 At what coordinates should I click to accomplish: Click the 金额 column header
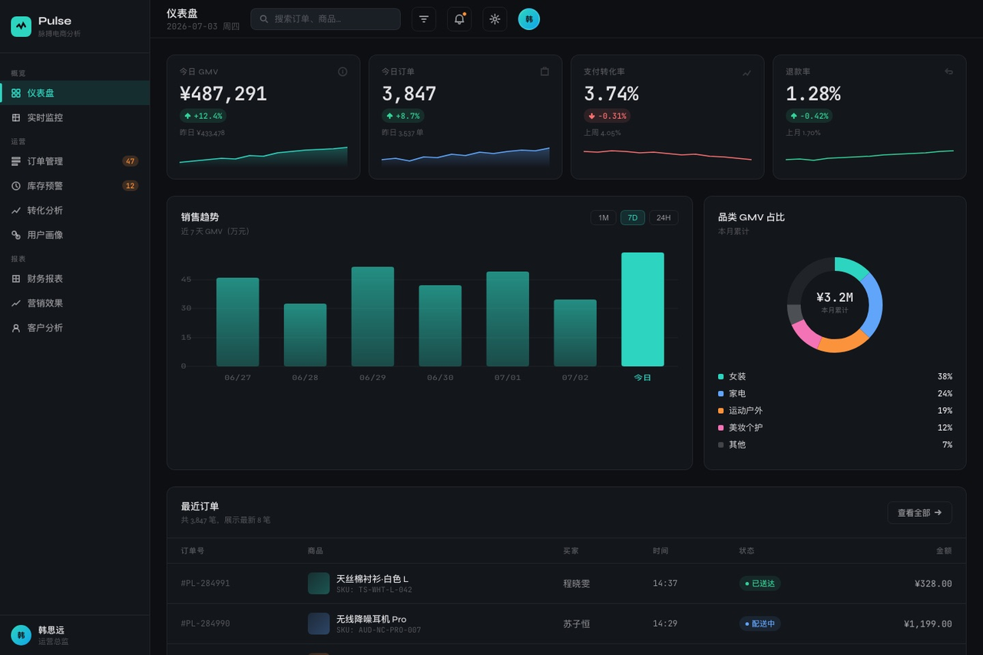point(944,551)
